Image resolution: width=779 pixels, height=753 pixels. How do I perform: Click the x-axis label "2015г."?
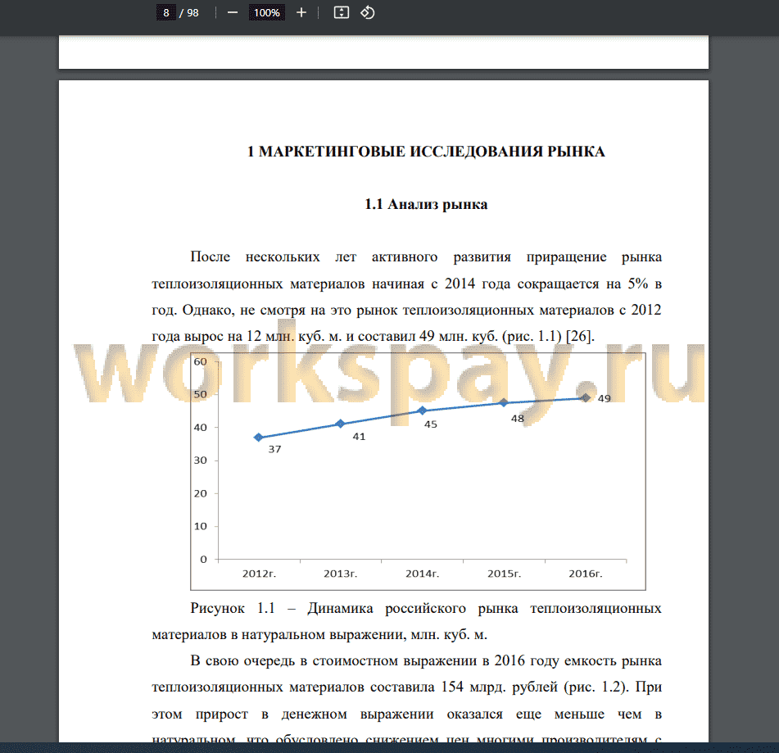click(x=505, y=574)
